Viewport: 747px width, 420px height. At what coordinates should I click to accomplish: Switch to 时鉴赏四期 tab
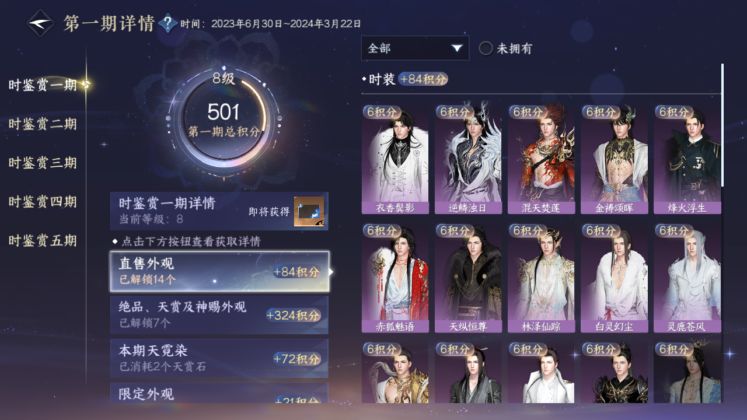(43, 202)
